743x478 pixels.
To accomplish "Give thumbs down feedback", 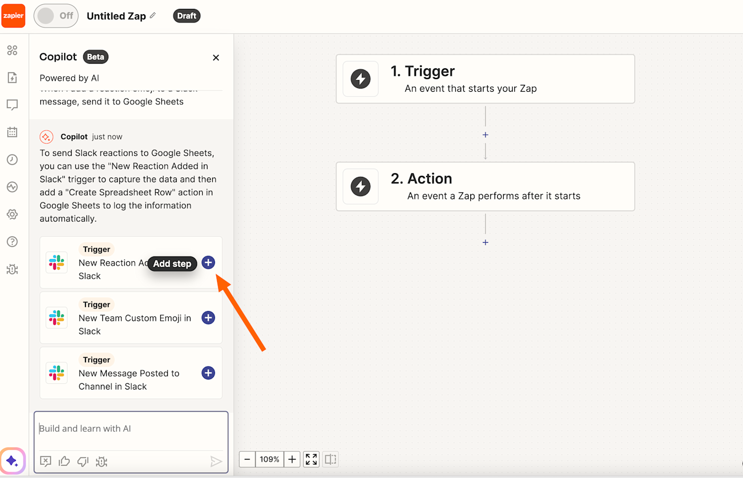I will (83, 461).
